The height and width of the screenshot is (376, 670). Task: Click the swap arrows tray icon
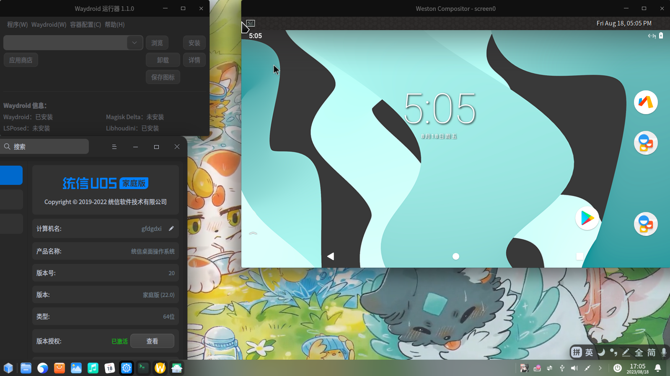[x=550, y=368]
